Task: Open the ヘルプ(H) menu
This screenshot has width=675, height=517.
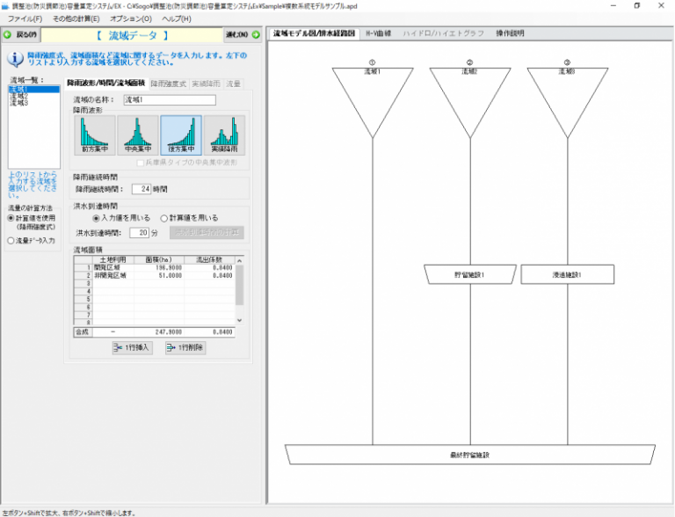Action: (x=177, y=18)
